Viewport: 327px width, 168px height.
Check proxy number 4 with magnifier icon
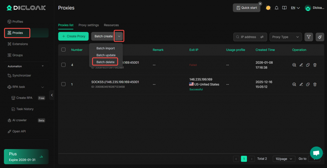[294, 65]
